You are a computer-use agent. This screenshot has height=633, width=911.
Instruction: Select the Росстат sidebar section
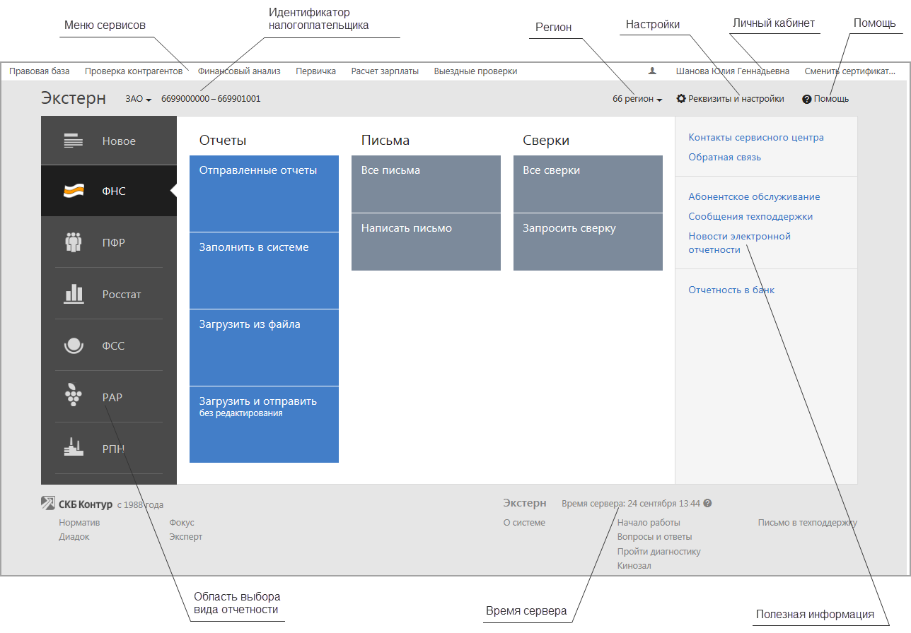109,294
